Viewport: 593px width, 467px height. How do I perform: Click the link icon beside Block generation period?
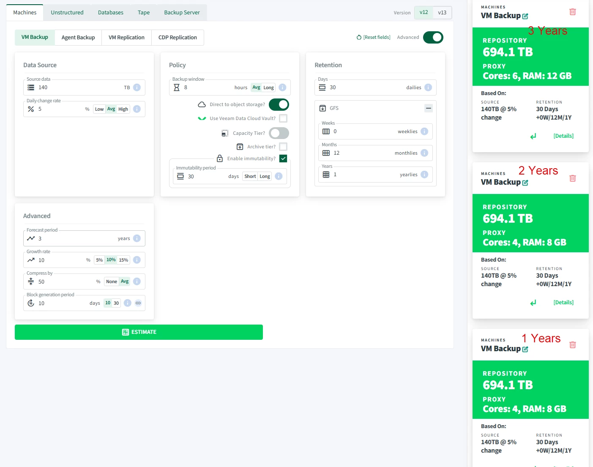click(138, 303)
